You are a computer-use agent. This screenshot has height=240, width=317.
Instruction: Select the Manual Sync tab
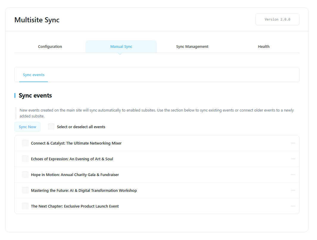(121, 46)
